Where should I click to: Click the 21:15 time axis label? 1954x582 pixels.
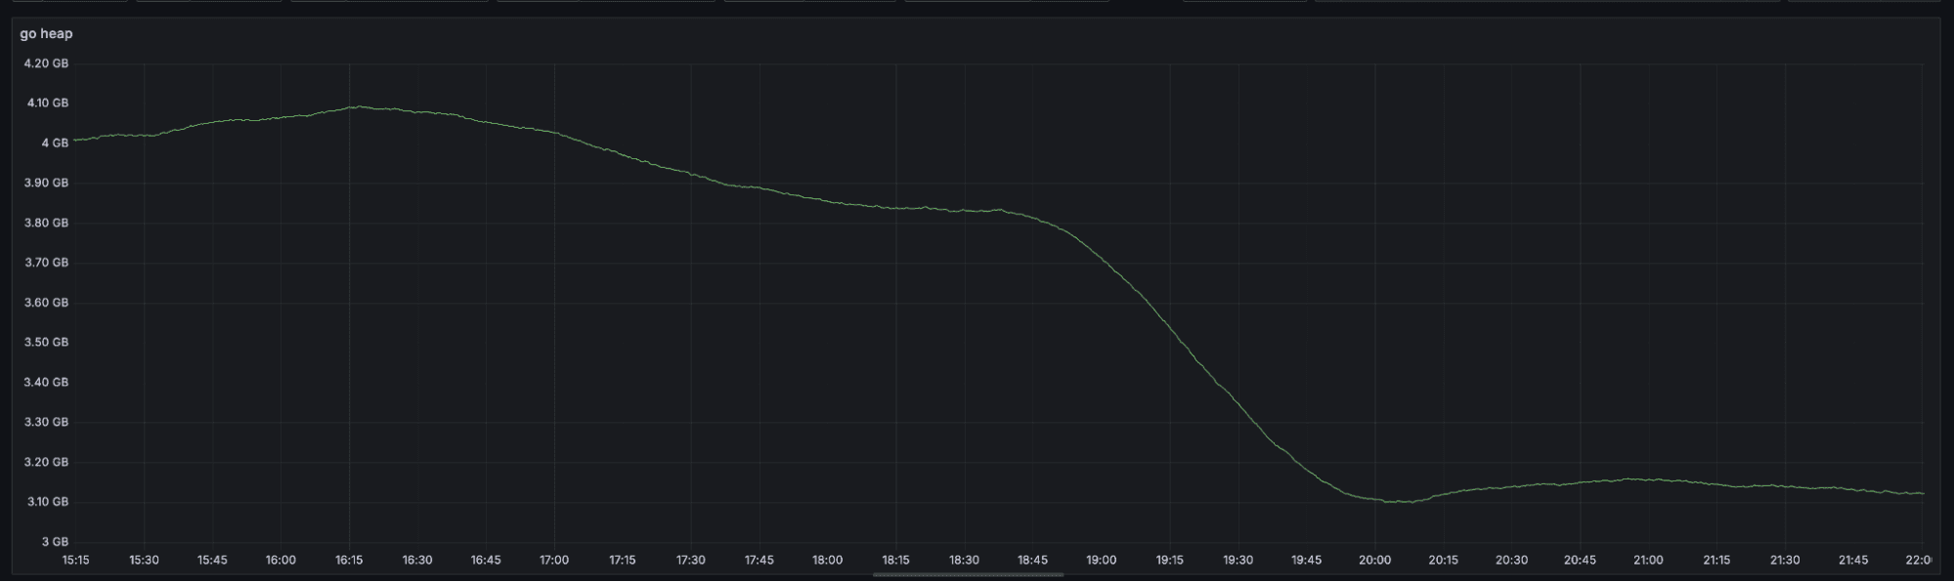click(1716, 561)
